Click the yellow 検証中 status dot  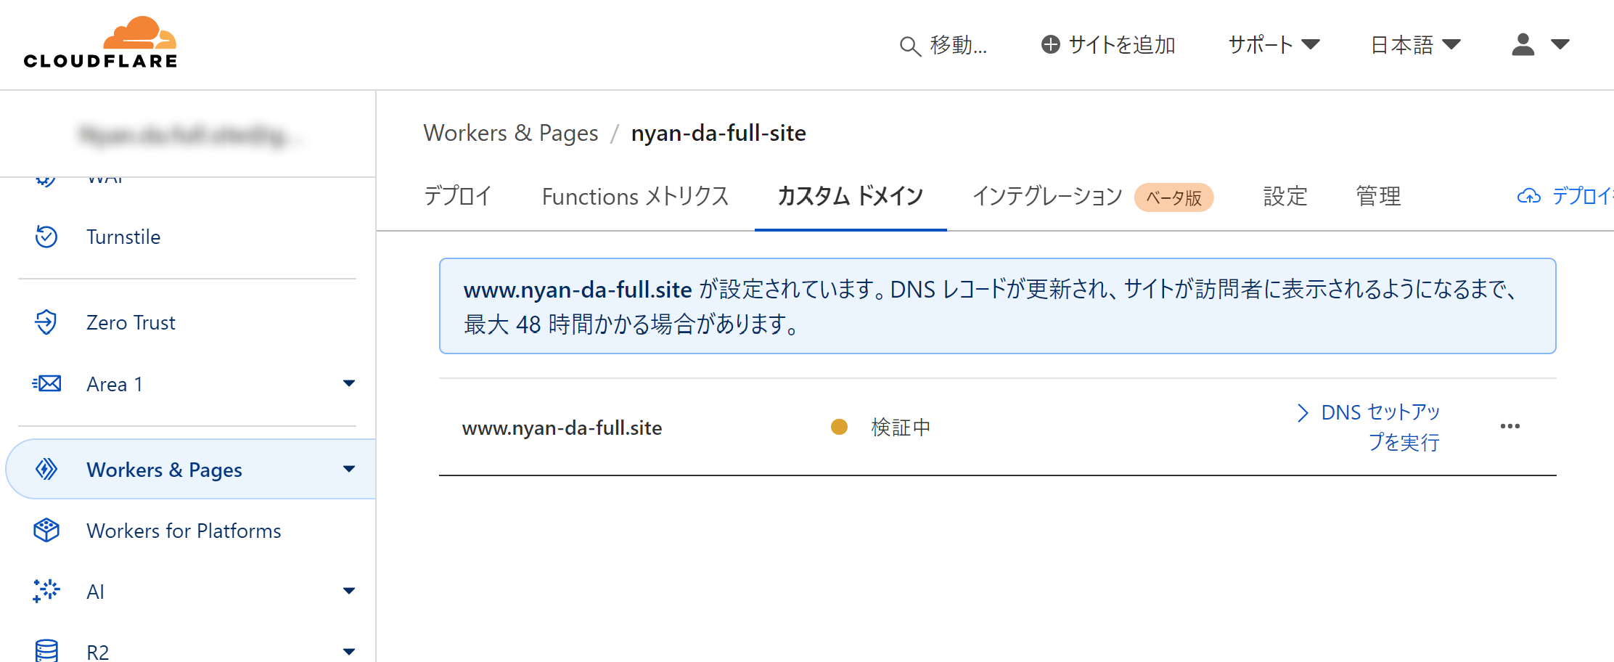click(839, 427)
